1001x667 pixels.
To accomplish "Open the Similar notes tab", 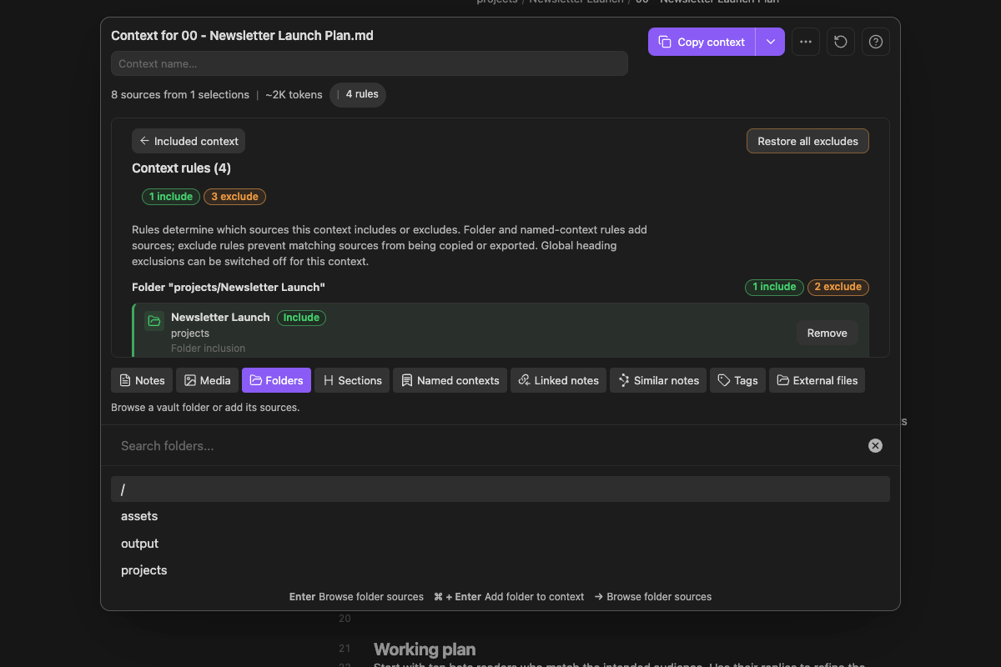I will (x=658, y=380).
